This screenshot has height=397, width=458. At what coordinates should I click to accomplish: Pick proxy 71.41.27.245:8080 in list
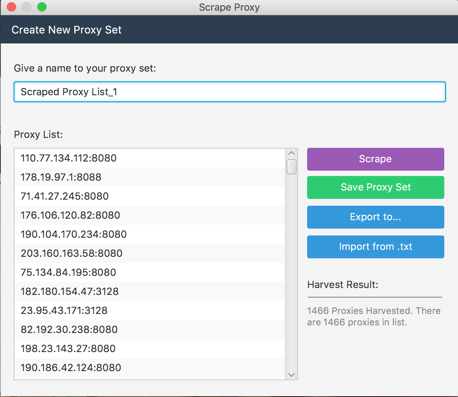point(65,196)
